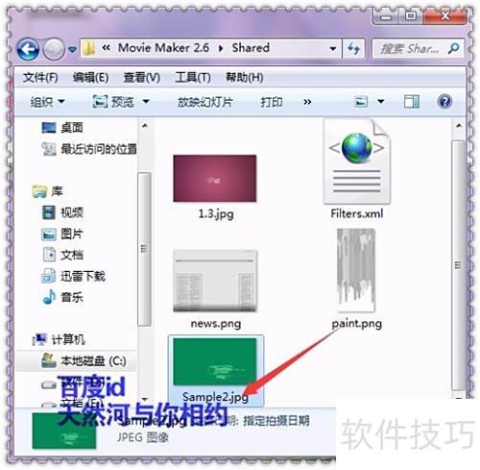Screen dimensions: 480x470
Task: Click the magnifier search icon
Action: point(453,48)
